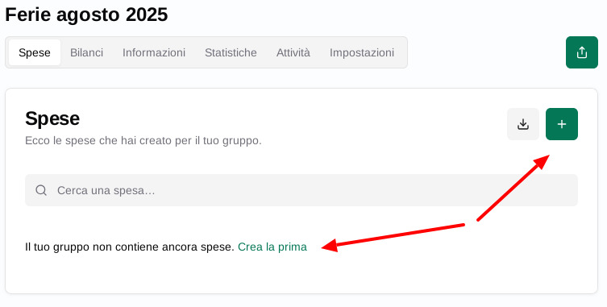View the Attività tab
Screen dimensions: 607x307
point(293,52)
